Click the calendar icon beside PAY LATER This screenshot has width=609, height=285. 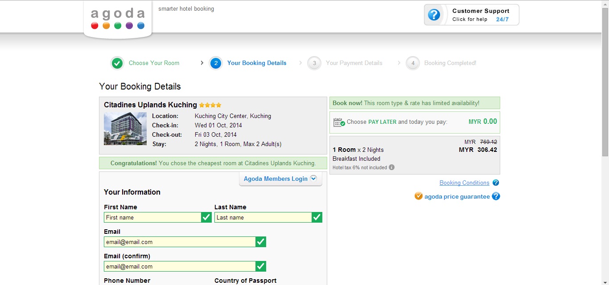click(x=339, y=122)
